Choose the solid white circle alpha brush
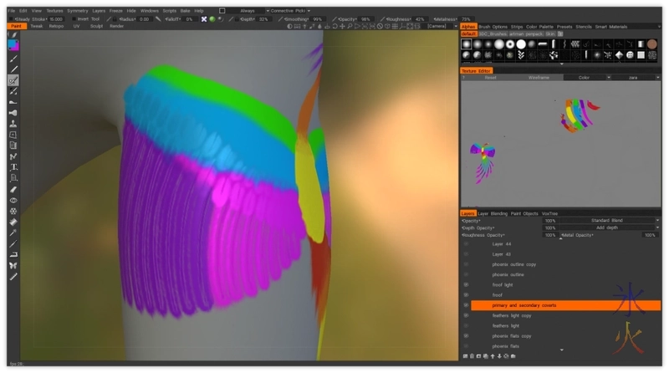 [x=521, y=44]
